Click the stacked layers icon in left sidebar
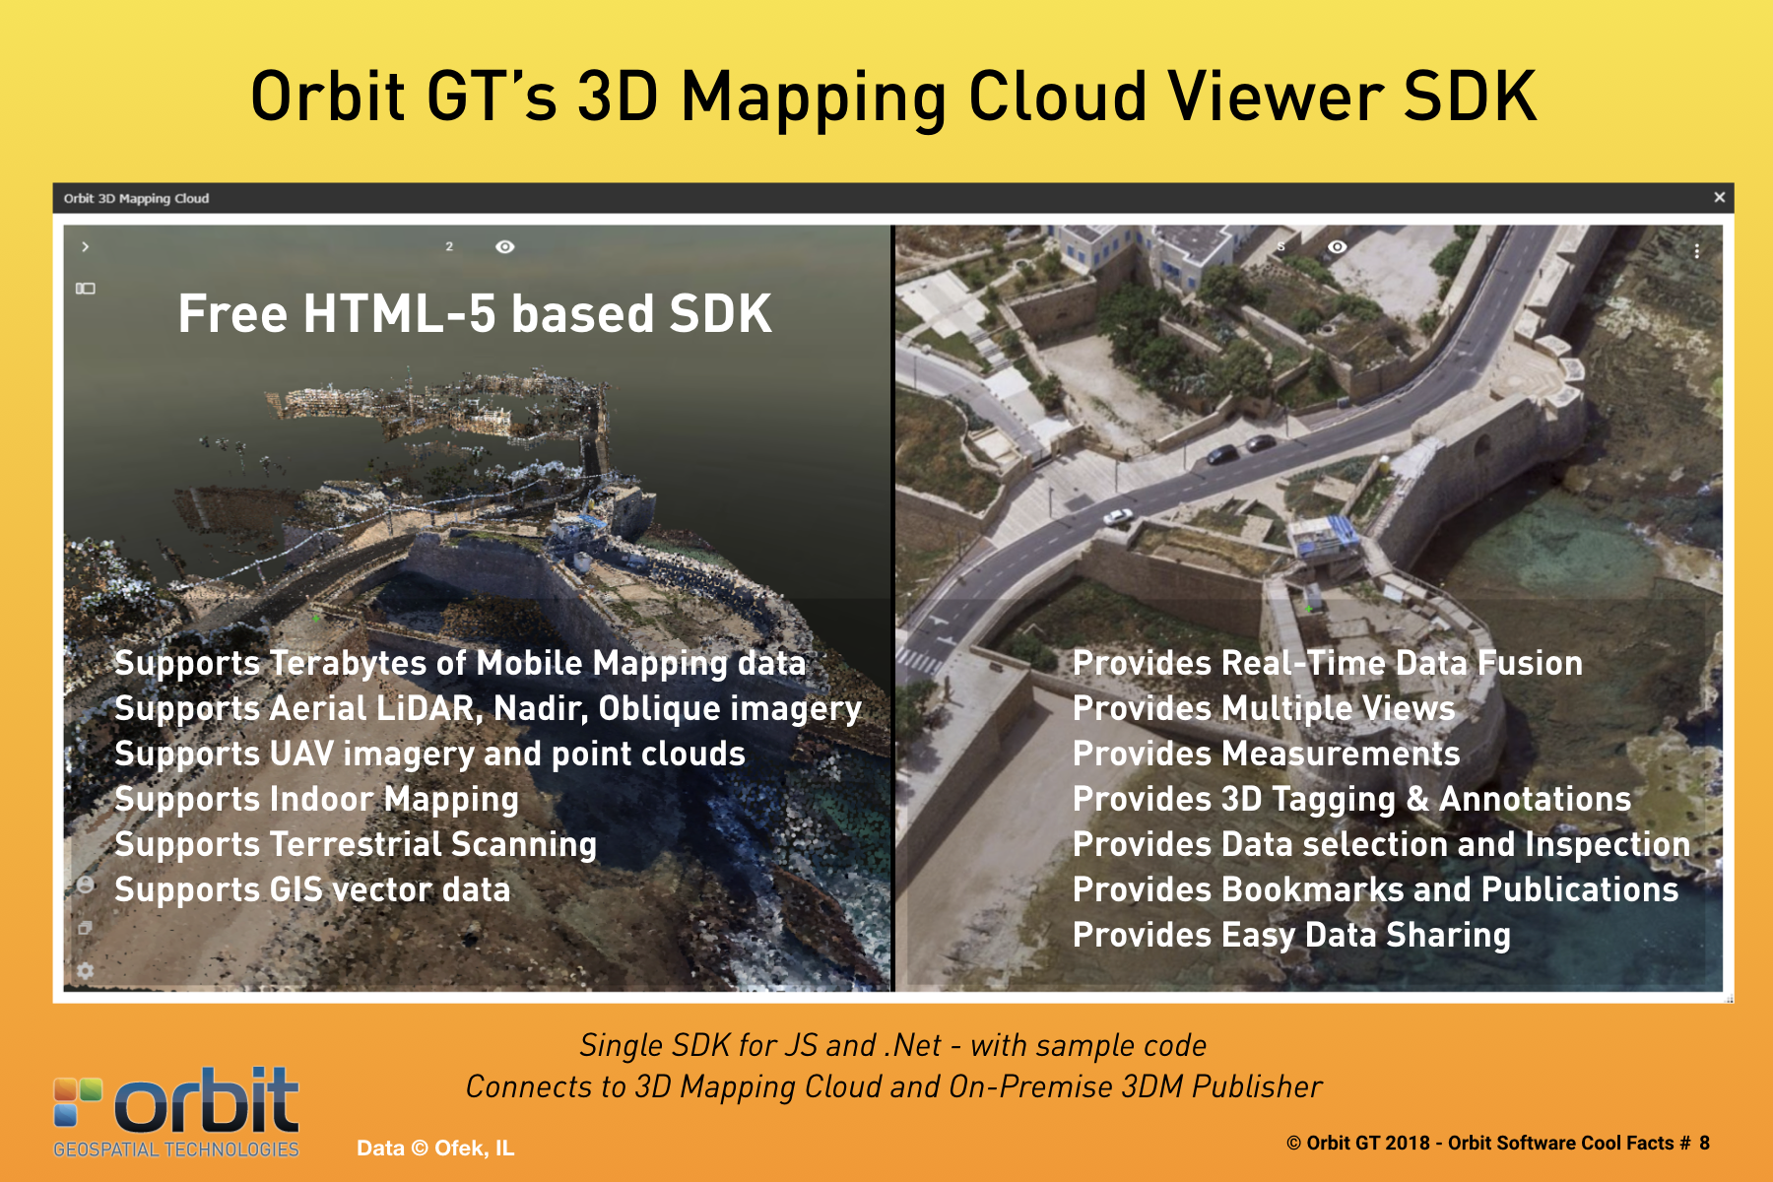This screenshot has width=1773, height=1182. click(86, 928)
